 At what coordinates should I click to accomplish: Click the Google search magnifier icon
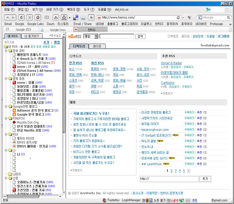click(228, 18)
